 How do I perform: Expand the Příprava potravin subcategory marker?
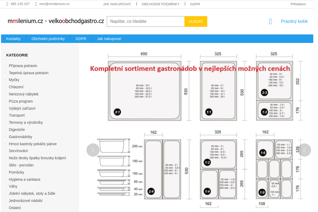(5, 66)
